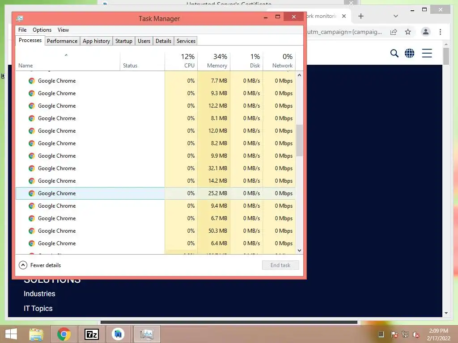Open the File menu in Task Manager
The image size is (458, 343).
click(22, 30)
